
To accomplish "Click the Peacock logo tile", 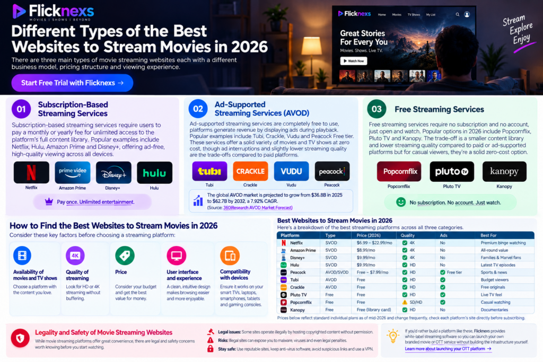I will point(332,171).
